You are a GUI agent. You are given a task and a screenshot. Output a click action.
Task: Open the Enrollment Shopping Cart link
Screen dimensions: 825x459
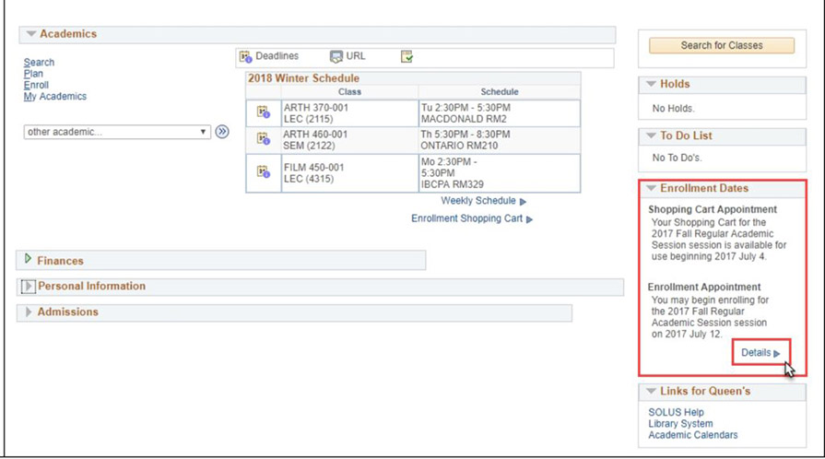point(466,218)
